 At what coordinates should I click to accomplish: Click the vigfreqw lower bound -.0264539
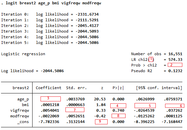pos(144,110)
